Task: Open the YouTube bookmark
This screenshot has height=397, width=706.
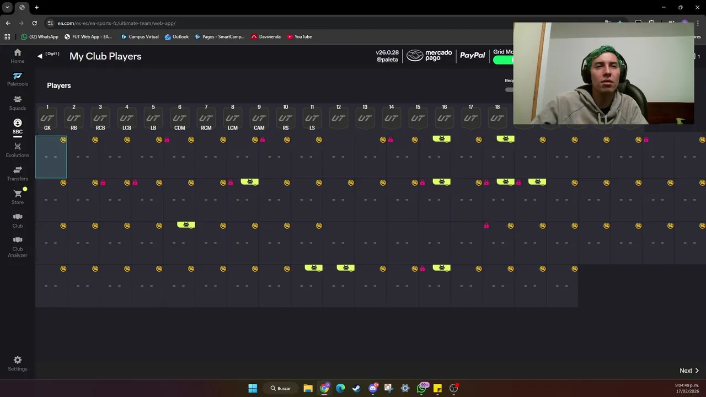Action: [x=299, y=37]
